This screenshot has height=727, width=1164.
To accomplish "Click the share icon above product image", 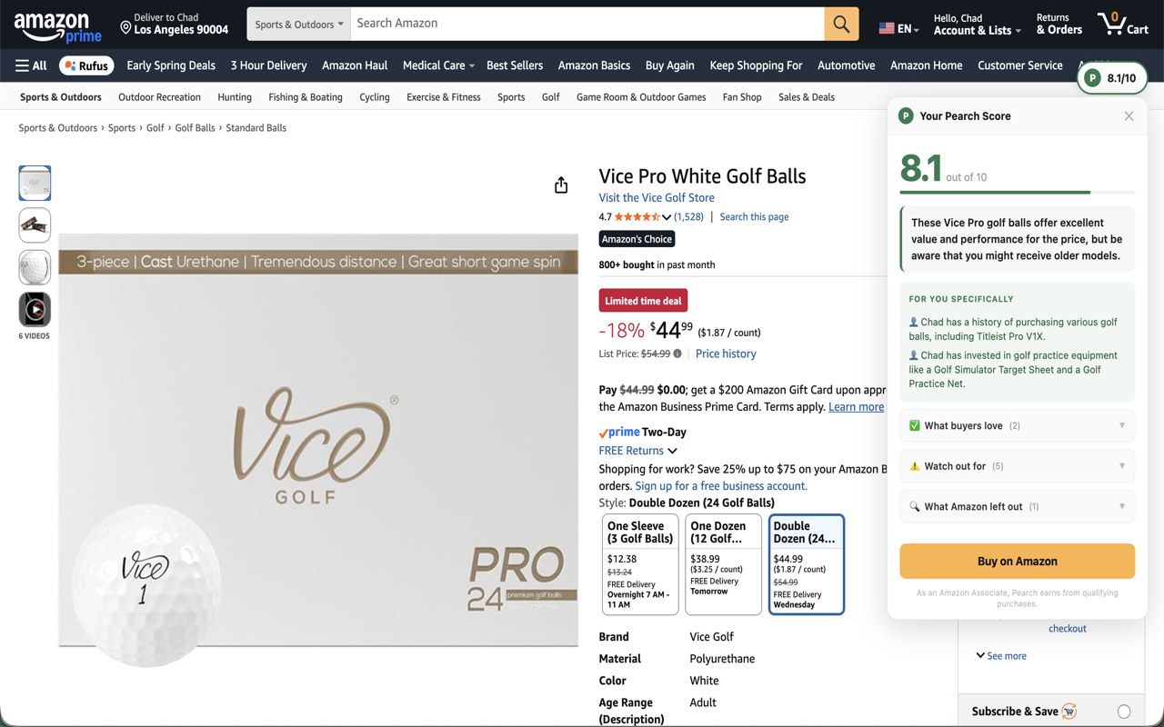I will coord(561,185).
